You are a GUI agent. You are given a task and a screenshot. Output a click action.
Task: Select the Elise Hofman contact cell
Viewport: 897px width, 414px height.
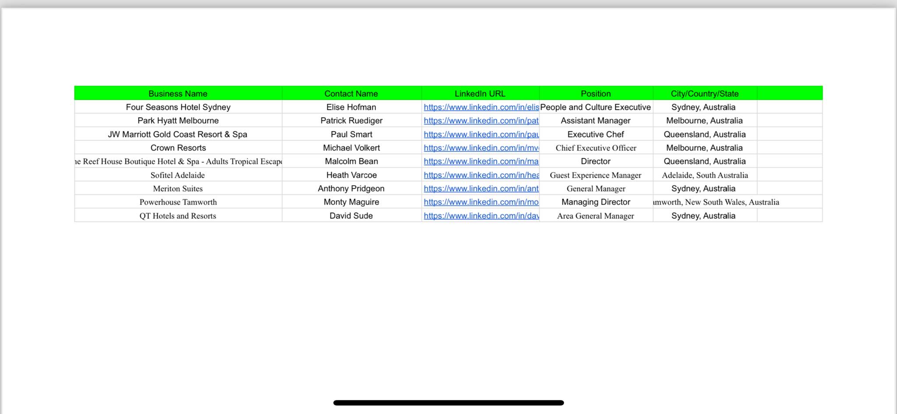[x=352, y=107]
